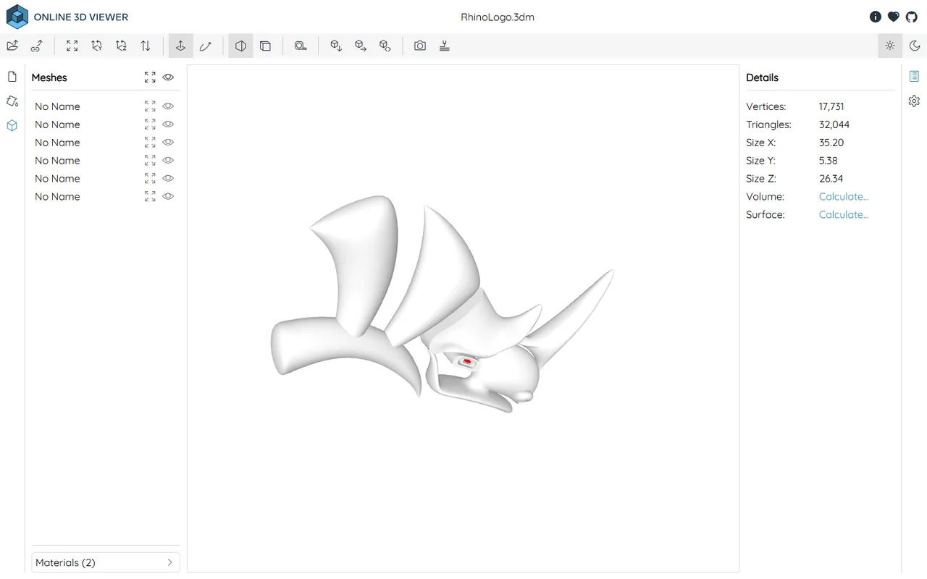This screenshot has width=927, height=579.
Task: Fit all meshes using Meshes header icon
Action: click(150, 77)
